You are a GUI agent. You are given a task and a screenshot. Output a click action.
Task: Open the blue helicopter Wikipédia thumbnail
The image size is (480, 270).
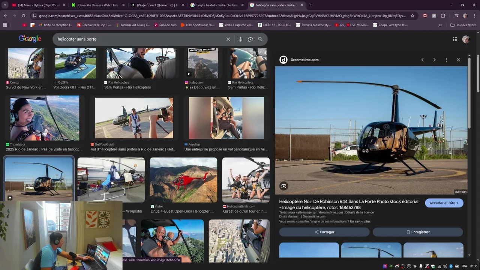point(111,180)
